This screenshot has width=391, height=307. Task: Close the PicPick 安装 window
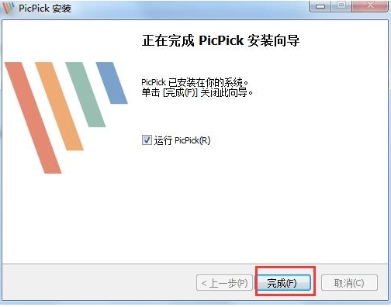click(370, 5)
